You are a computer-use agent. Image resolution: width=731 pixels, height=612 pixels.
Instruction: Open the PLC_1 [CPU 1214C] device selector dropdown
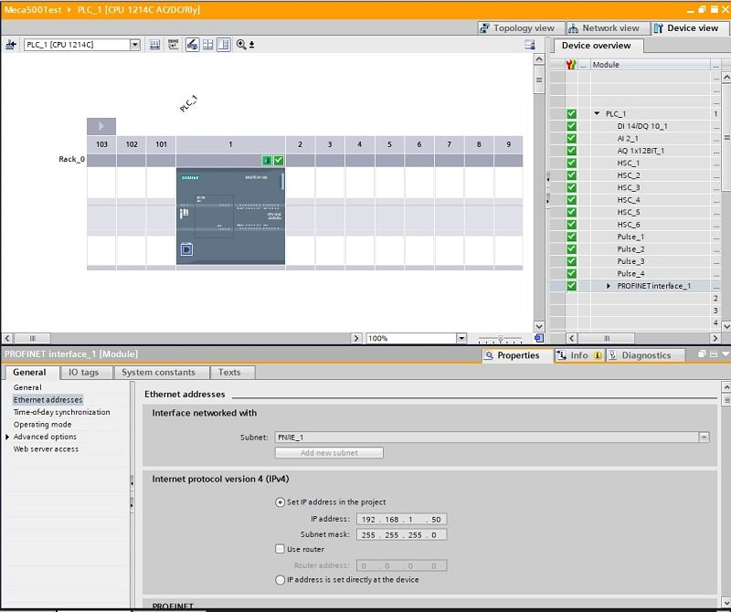tap(134, 45)
